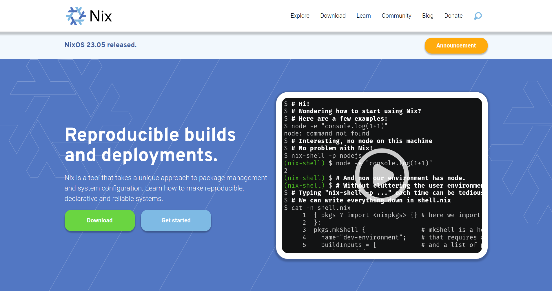Go to Download in the top navigation
This screenshot has height=291, width=552.
pos(333,16)
